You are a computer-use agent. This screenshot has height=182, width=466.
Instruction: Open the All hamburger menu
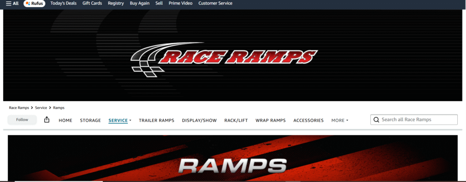coord(12,4)
